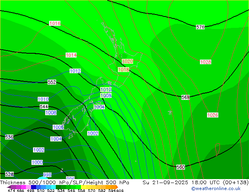Click the 1026 red isobar label
This screenshot has width=249, height=192.
coord(212,115)
